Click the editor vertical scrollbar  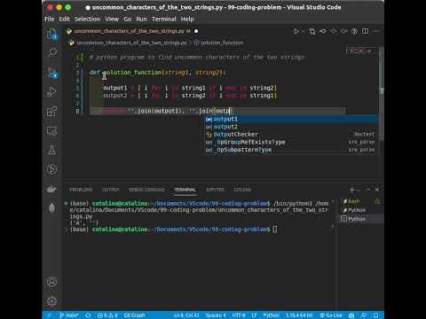pos(382,95)
